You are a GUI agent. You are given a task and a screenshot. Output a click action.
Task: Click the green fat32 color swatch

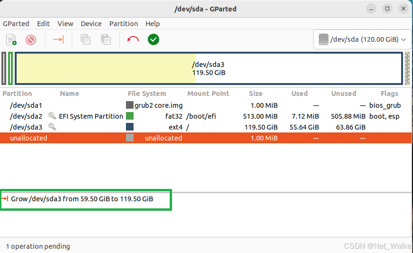pos(130,116)
